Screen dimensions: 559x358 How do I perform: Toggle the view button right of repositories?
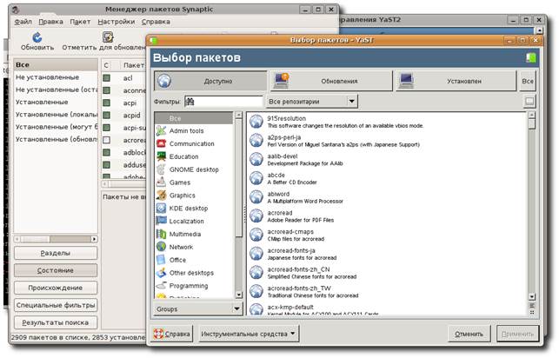pyautogui.click(x=529, y=102)
